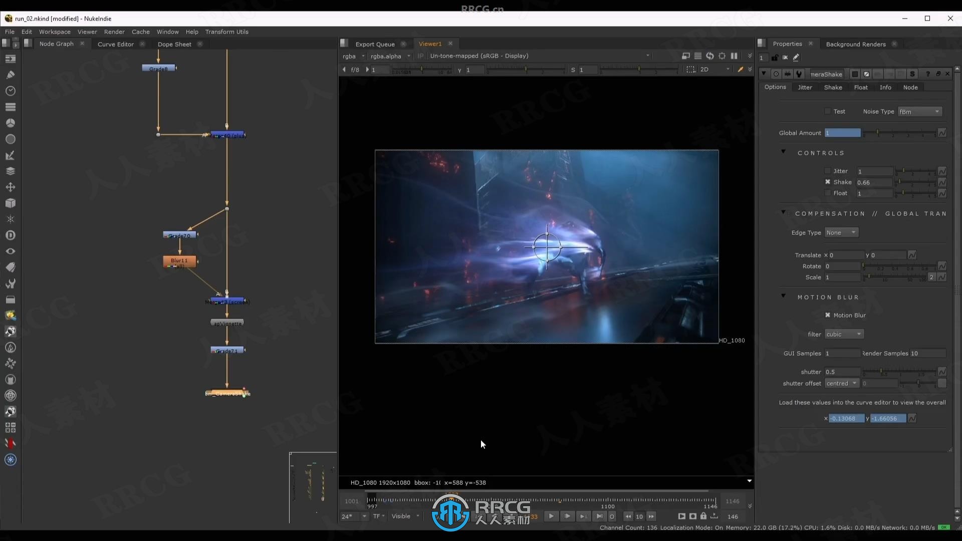Image resolution: width=962 pixels, height=541 pixels.
Task: Open the Keyer nodes toolbar menu
Action: coord(10,155)
